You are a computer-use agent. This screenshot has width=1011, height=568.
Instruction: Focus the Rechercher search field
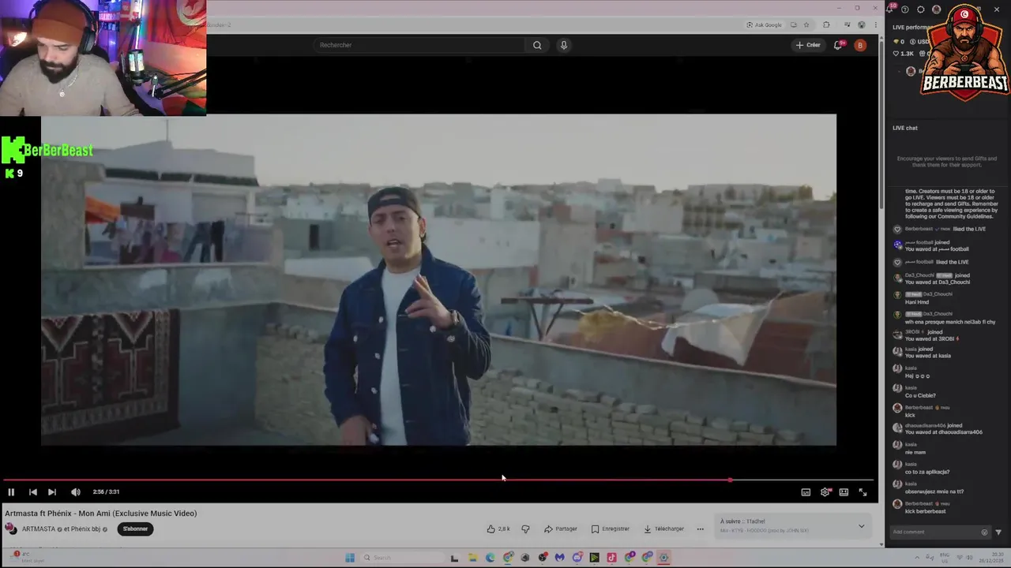[x=419, y=45]
